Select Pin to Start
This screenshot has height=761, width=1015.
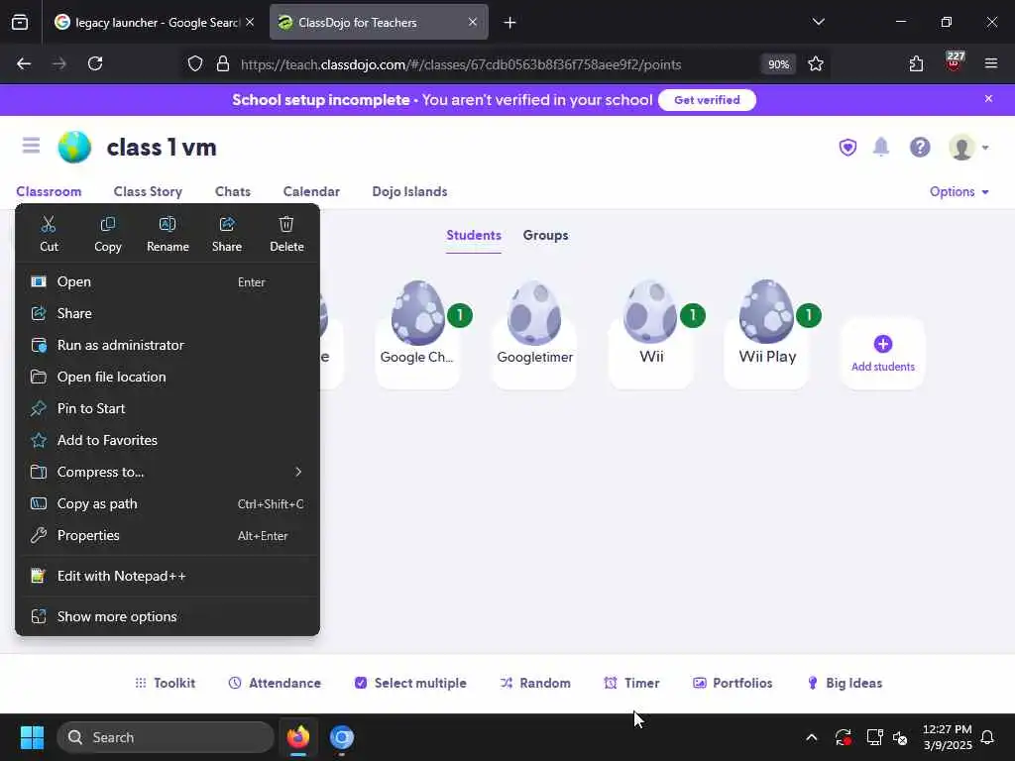click(168, 408)
